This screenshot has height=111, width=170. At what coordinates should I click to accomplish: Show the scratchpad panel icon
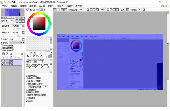(x=44, y=10)
